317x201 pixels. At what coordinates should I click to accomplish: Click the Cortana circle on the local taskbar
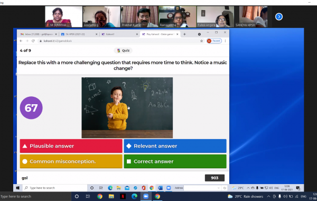(x=77, y=196)
